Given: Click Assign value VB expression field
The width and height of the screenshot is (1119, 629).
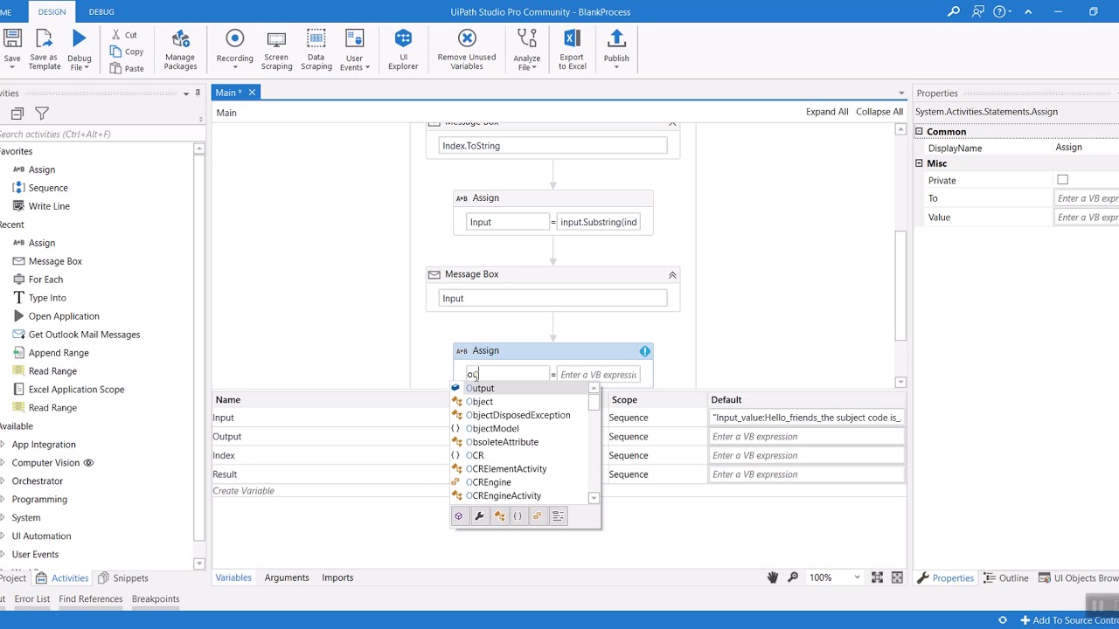Looking at the screenshot, I should [598, 375].
